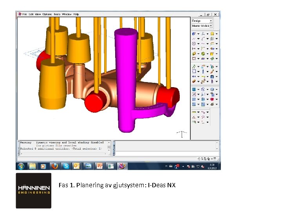Expand arrow next to the orange eraser tool
282x212 pixels.
[198, 82]
